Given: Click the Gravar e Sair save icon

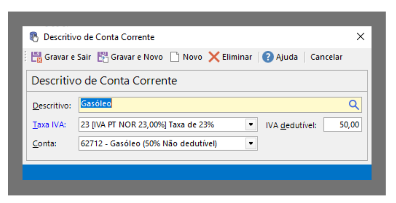Looking at the screenshot, I should click(37, 57).
